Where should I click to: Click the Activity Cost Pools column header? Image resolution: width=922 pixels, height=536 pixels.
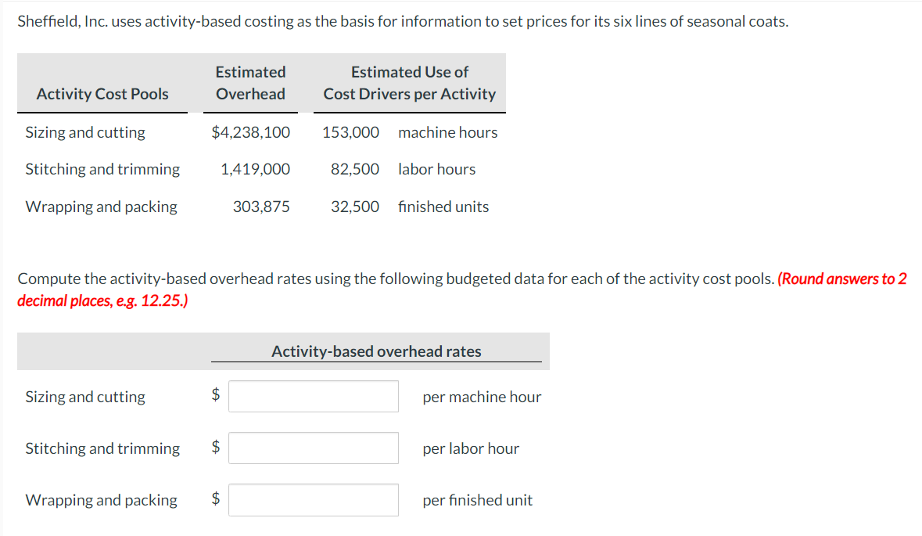point(102,94)
